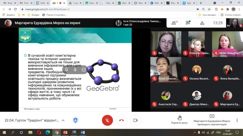Raise hand with Підняти руку
The height and width of the screenshot is (136, 243).
[179, 120]
